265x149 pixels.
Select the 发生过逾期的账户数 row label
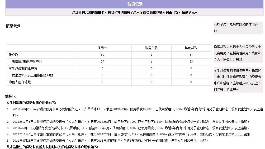pyautogui.click(x=23, y=68)
